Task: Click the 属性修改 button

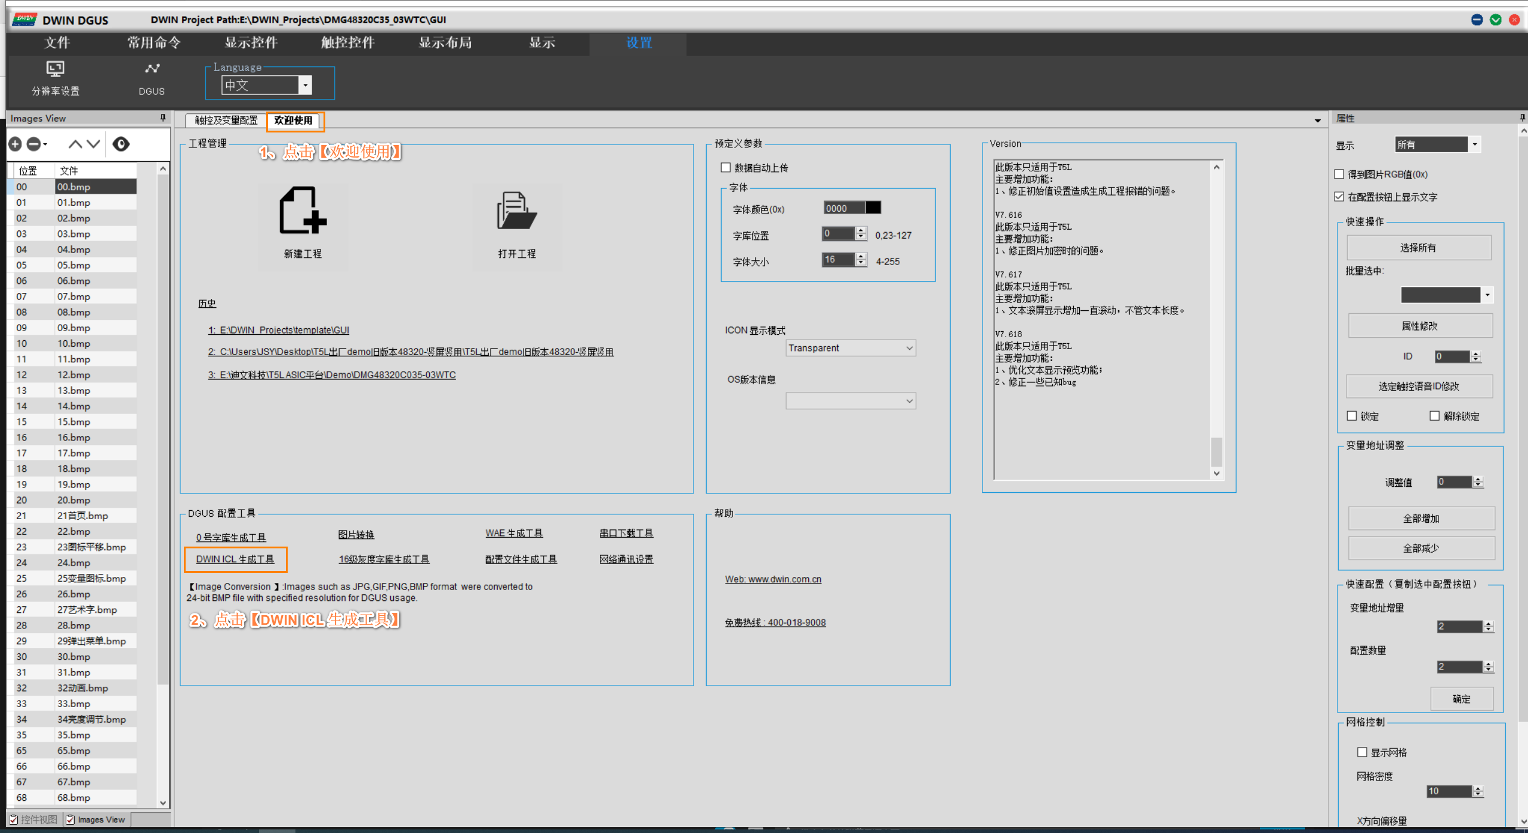Action: coord(1420,326)
